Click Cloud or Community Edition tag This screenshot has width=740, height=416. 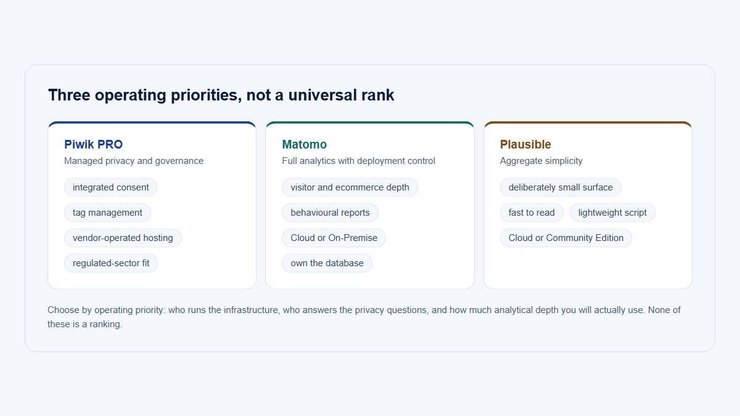tap(566, 238)
